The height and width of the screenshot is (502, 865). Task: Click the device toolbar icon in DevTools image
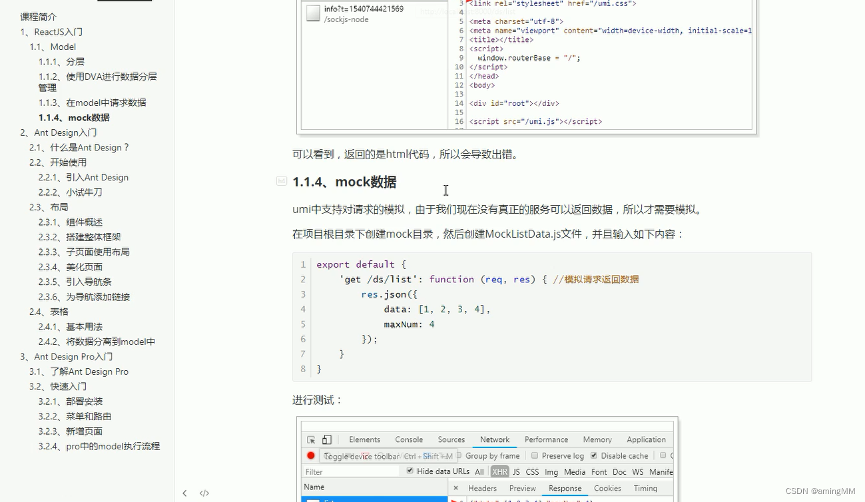click(x=327, y=439)
